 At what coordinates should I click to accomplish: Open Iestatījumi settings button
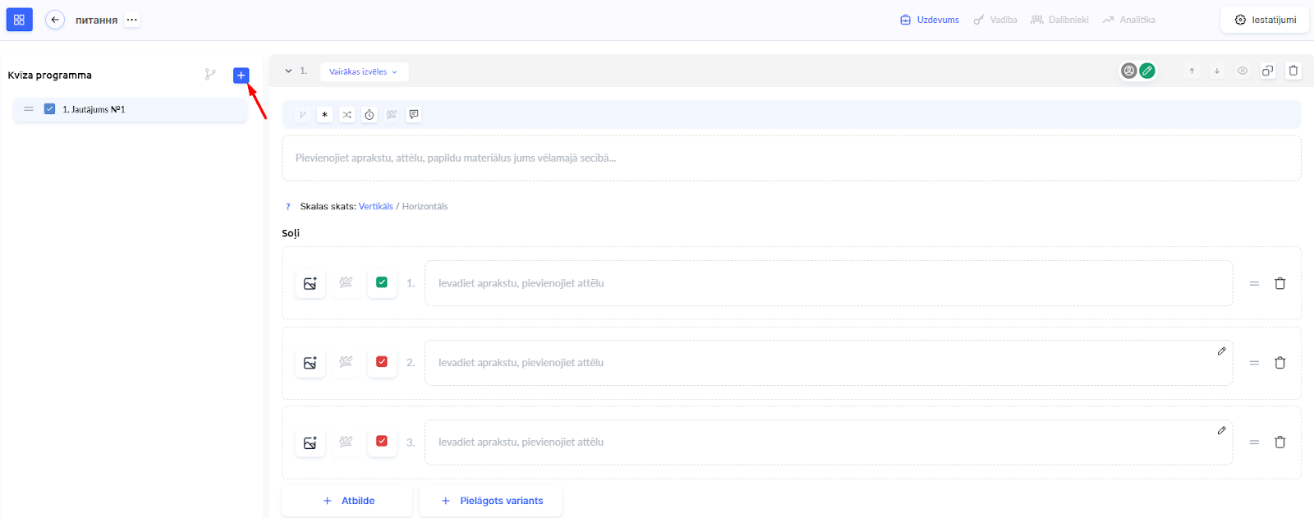[1265, 20]
